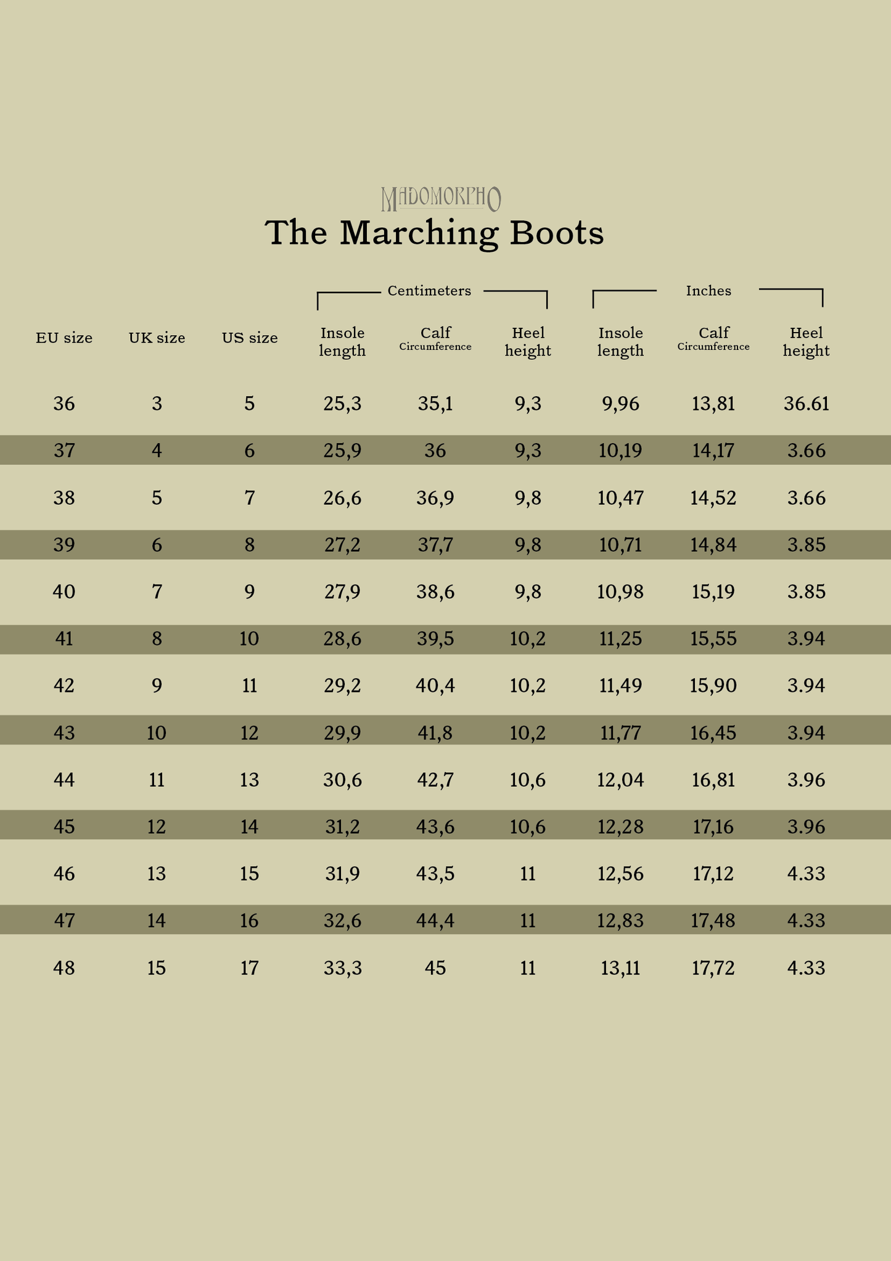Click the 33,3 insole length value
The image size is (891, 1261).
click(x=342, y=968)
